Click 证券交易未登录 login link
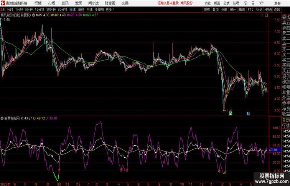The height and width of the screenshot is (186, 290). click(168, 3)
